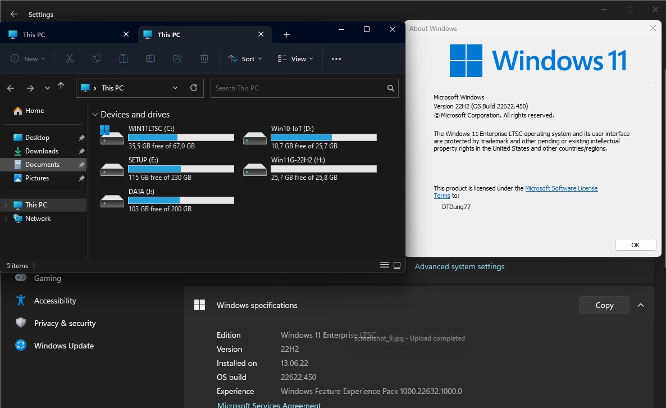The image size is (666, 408).
Task: Click the Copy icon in Explorer toolbar
Action: click(x=97, y=58)
